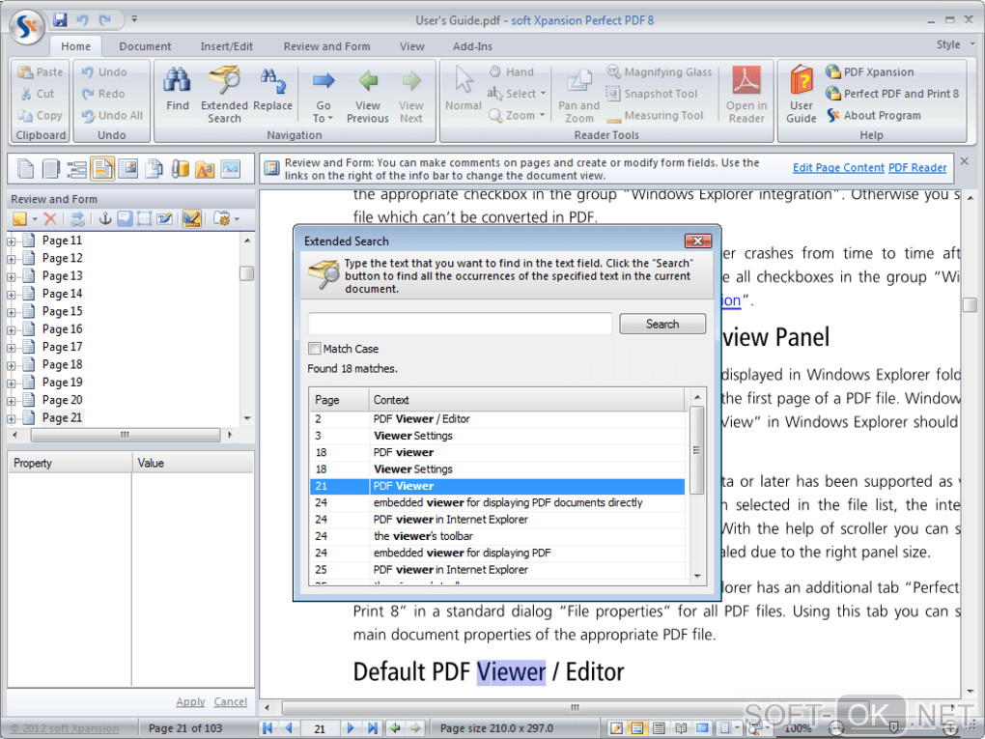Click the Cancel link in properties
Image resolution: width=985 pixels, height=739 pixels.
coord(230,701)
